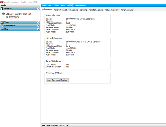The height and width of the screenshot is (127, 166).
Task: Click the Partner Revision value 2
Action: click(67, 44)
